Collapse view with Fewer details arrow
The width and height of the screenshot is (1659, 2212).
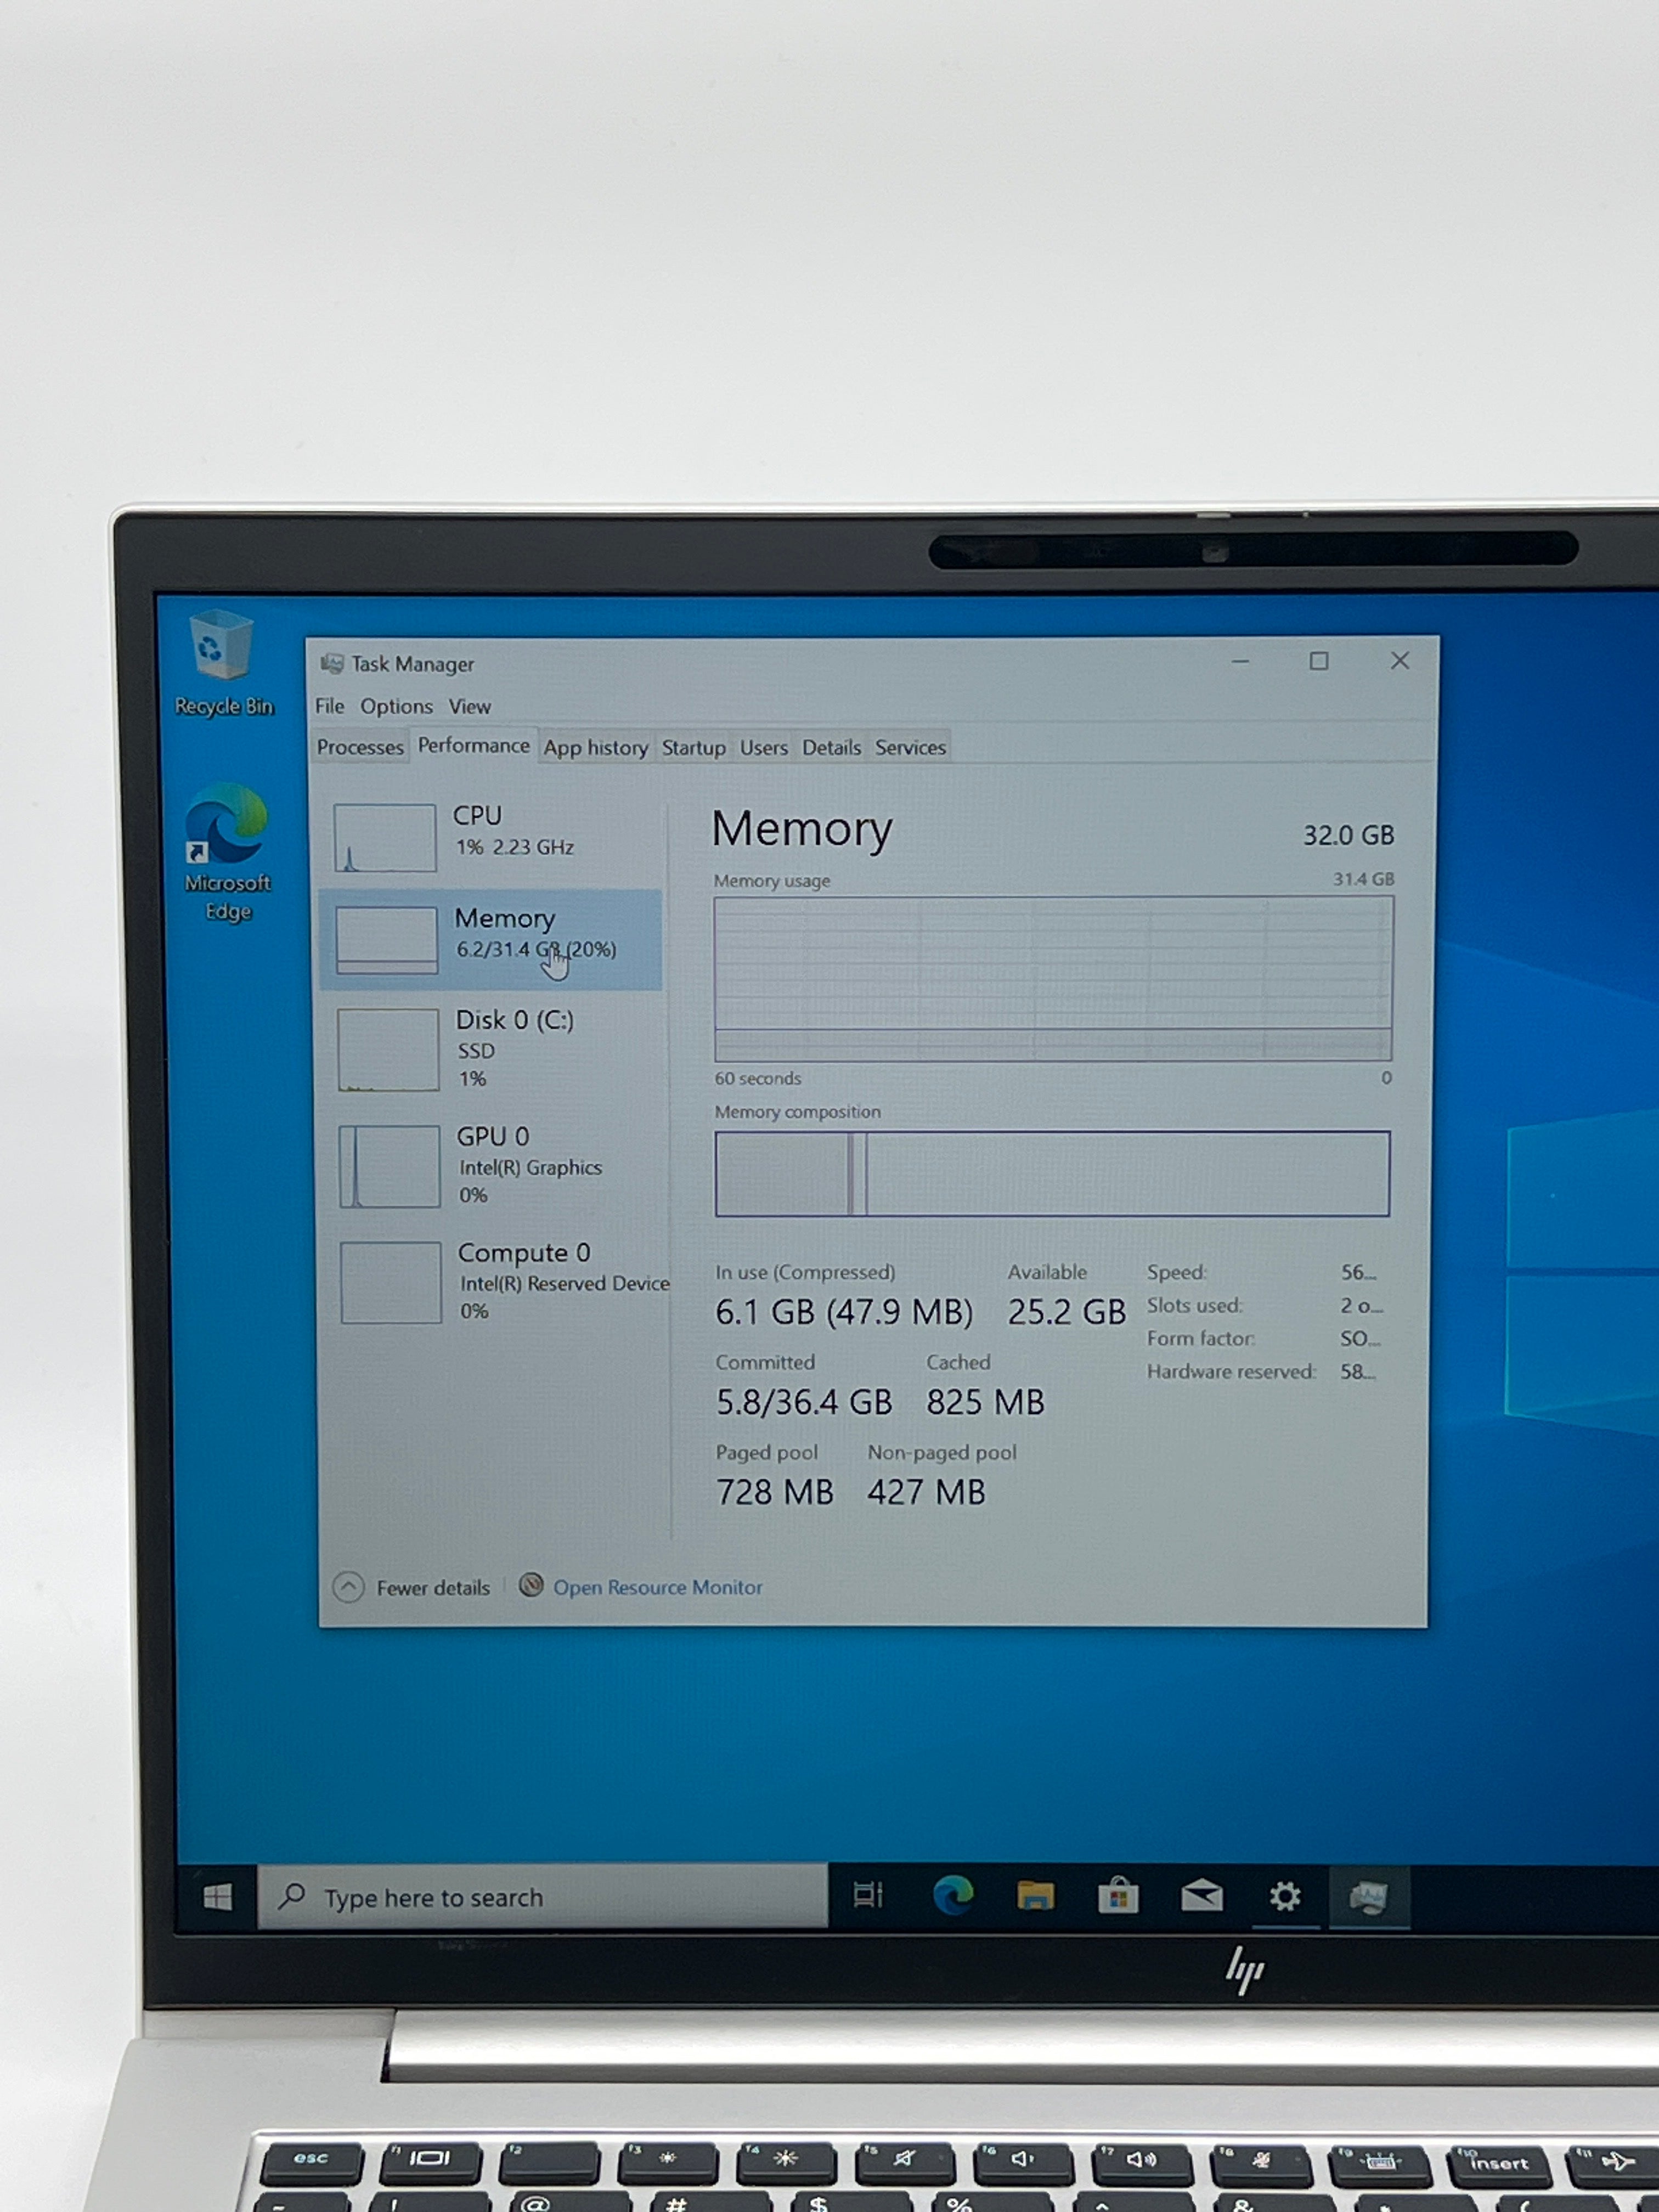point(348,1587)
